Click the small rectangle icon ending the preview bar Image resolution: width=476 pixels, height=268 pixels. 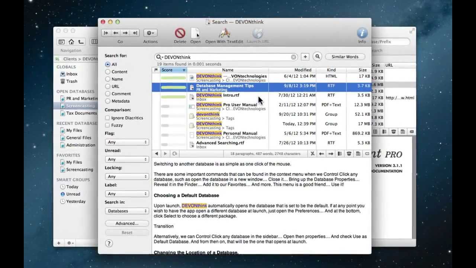pos(367,154)
